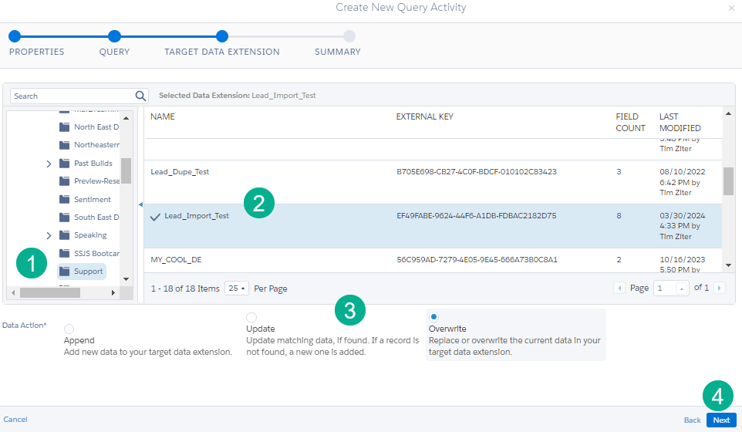Select the Support folder icon
Viewport: 742px width, 432px height.
pyautogui.click(x=65, y=272)
